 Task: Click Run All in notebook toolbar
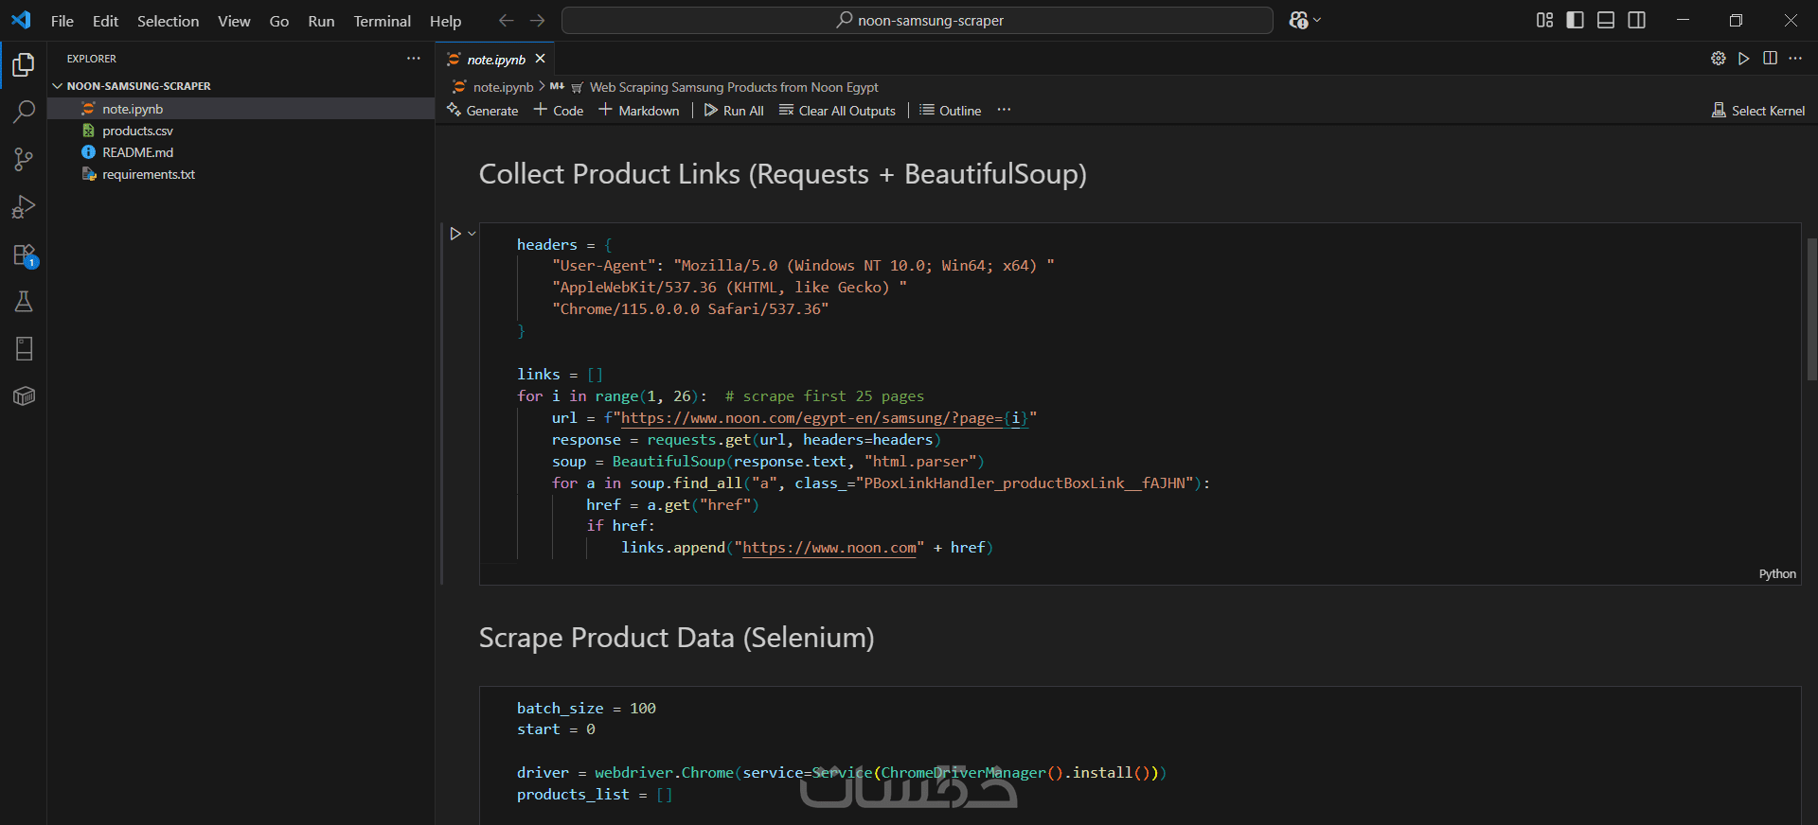coord(734,111)
